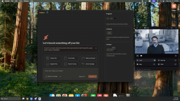The height and width of the screenshot is (101, 180).
Task: Click the camera preview thumbnail
Action: coord(156,41)
